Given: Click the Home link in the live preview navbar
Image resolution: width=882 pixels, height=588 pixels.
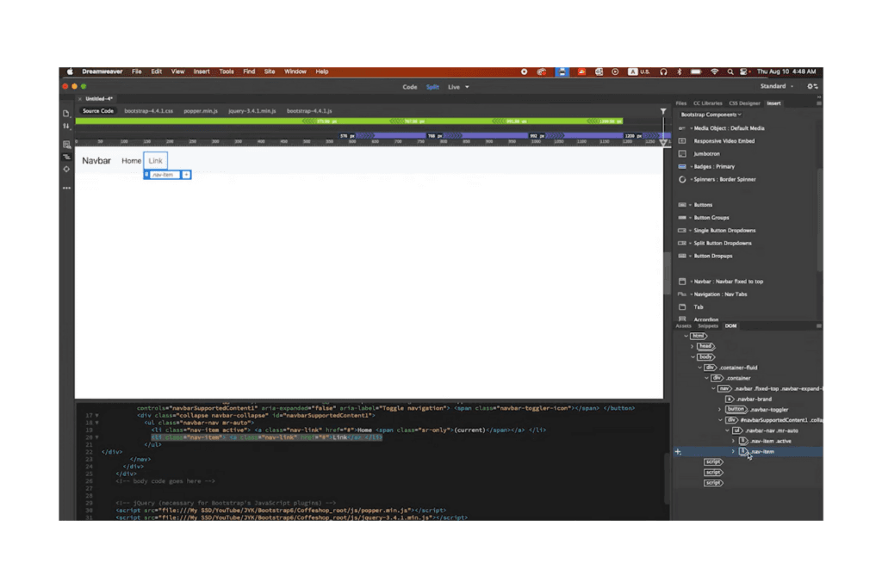Looking at the screenshot, I should (131, 161).
